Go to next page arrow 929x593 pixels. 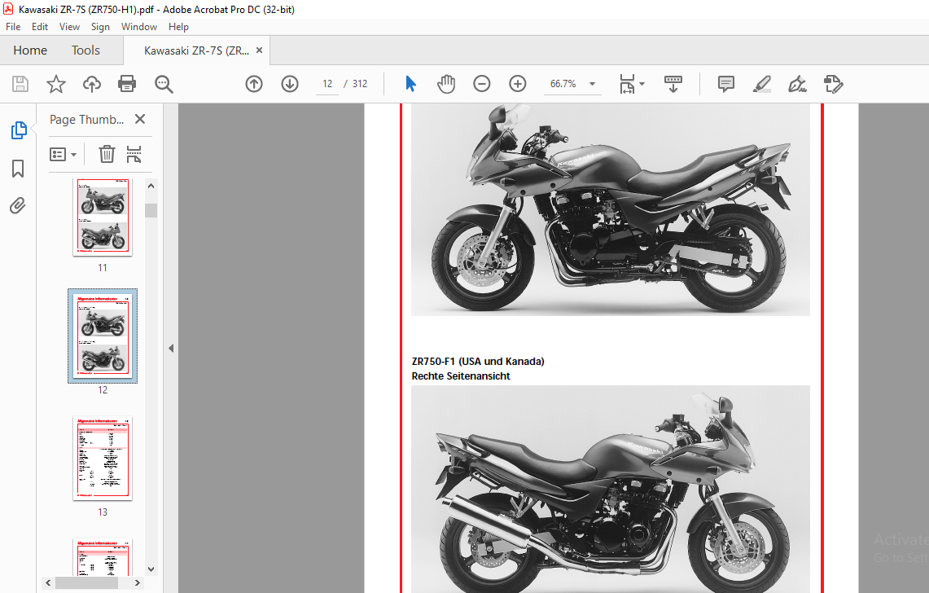click(290, 84)
